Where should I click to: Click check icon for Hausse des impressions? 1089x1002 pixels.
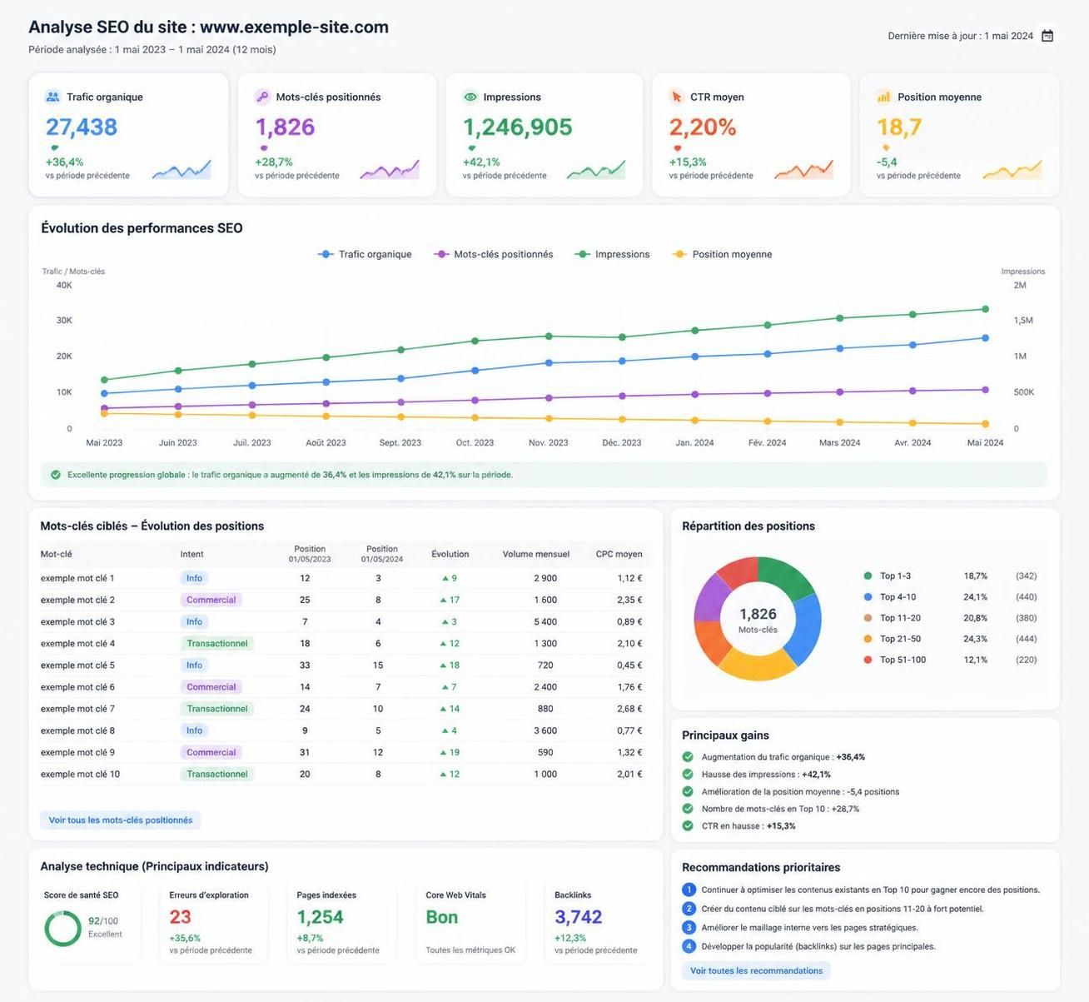click(688, 774)
